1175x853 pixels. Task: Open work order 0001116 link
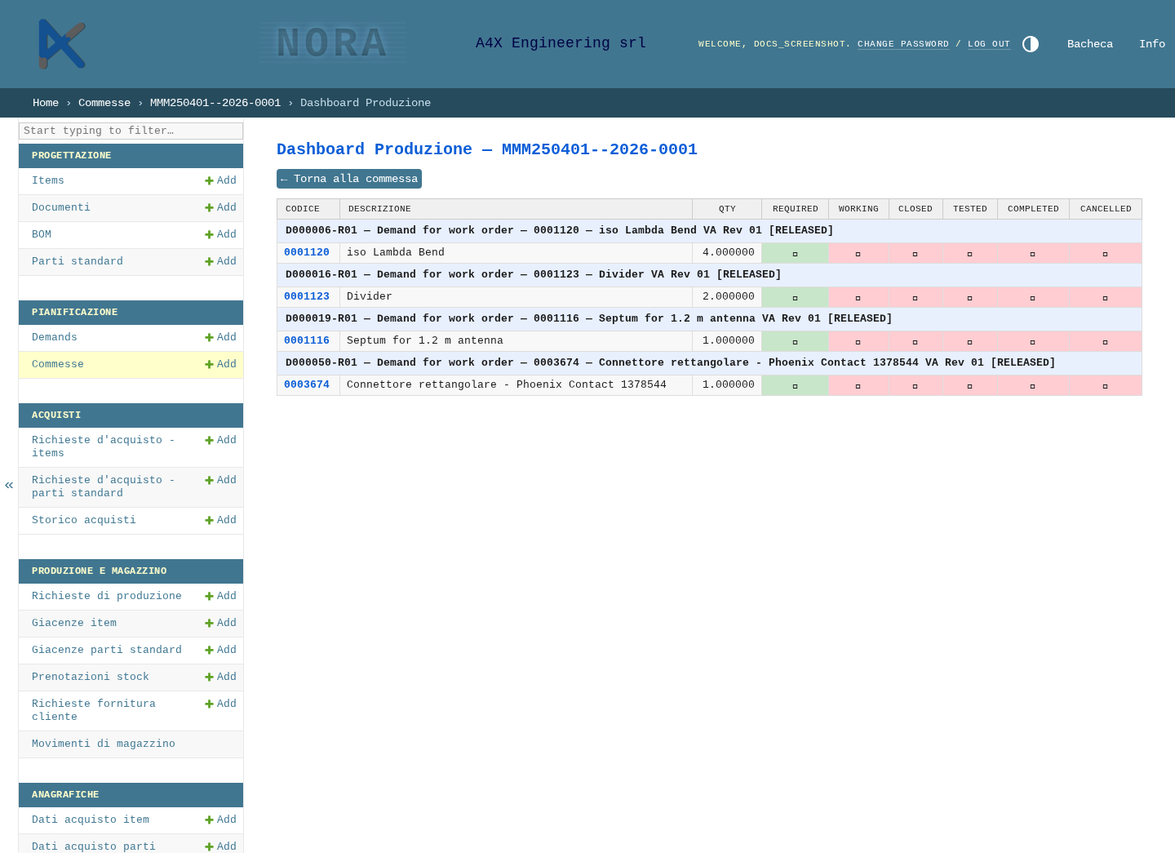307,340
